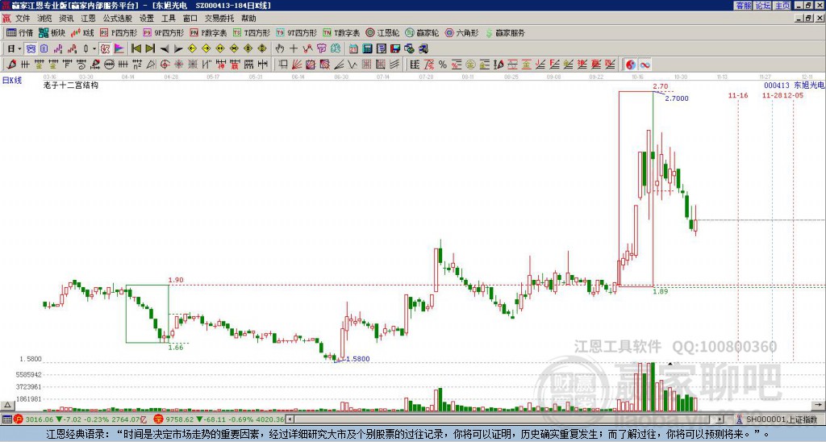Open the 六角形 hexagon tool

pyautogui.click(x=461, y=32)
